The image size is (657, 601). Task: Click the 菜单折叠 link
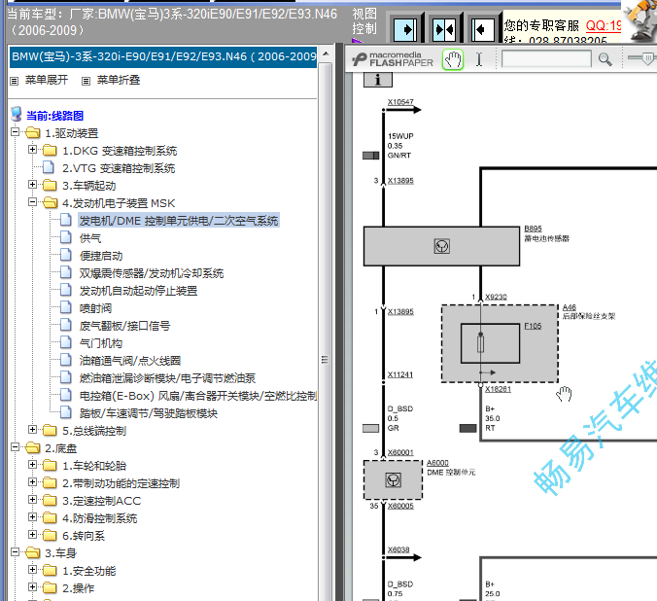119,80
